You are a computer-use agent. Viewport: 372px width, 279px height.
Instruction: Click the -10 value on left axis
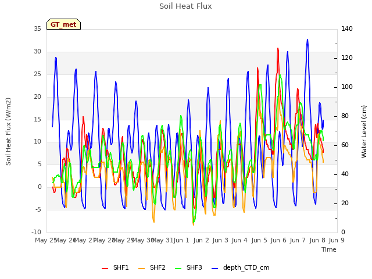[x=36, y=233]
